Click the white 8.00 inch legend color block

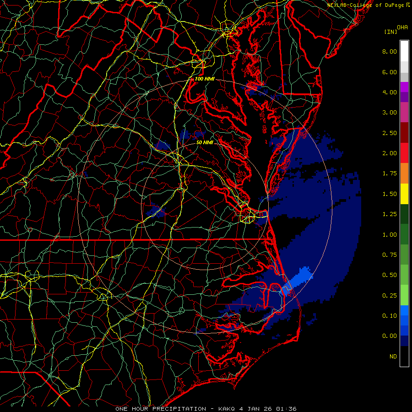click(x=404, y=51)
